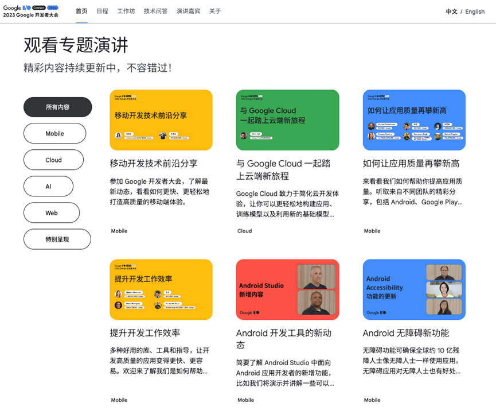Image resolution: width=496 pixels, height=418 pixels.
Task: Open the 首页 nav tab
Action: [81, 11]
